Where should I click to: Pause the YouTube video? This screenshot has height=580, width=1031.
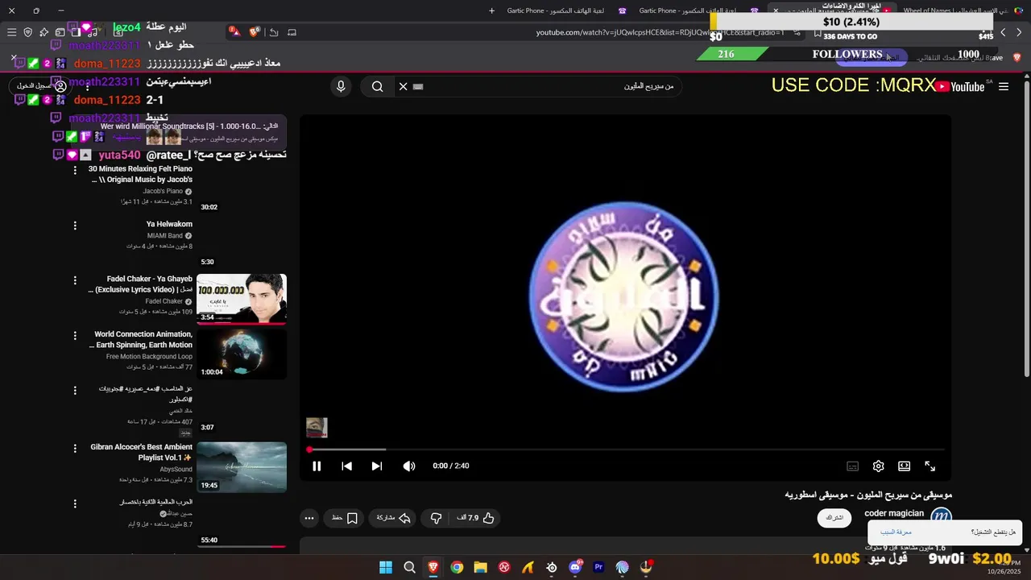click(317, 466)
